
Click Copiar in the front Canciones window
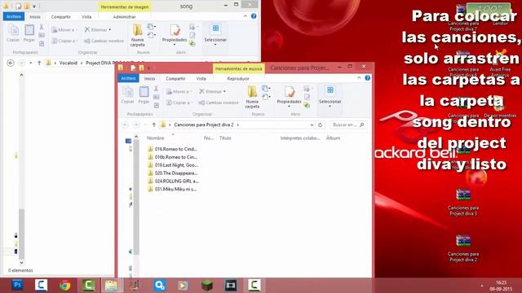127,95
